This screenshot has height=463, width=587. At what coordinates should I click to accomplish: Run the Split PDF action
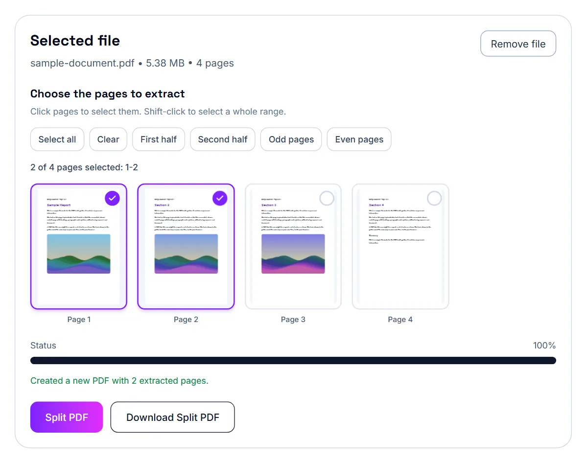tap(67, 417)
